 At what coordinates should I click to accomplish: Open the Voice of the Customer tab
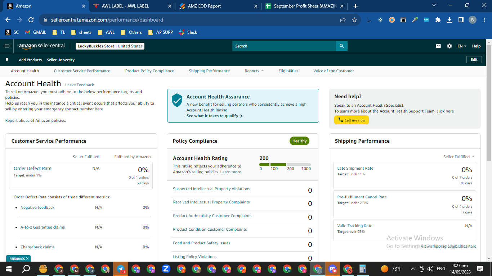click(x=334, y=71)
